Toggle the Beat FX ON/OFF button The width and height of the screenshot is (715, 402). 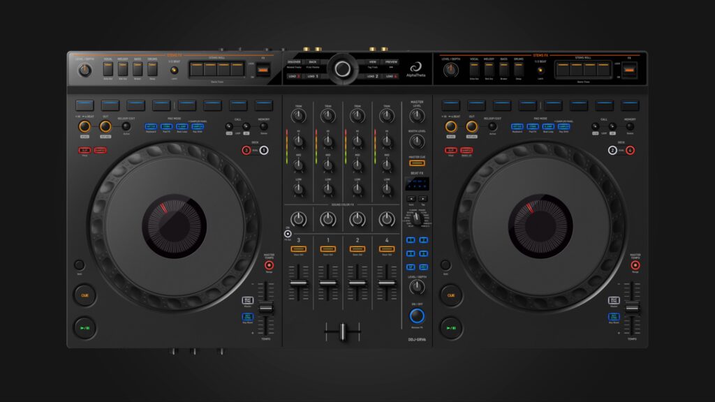(x=417, y=315)
